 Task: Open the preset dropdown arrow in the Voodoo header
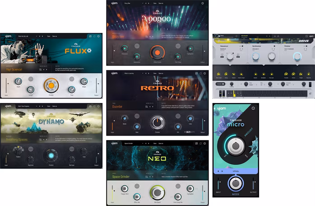[x=143, y=3]
